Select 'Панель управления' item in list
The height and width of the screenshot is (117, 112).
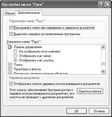28,47
